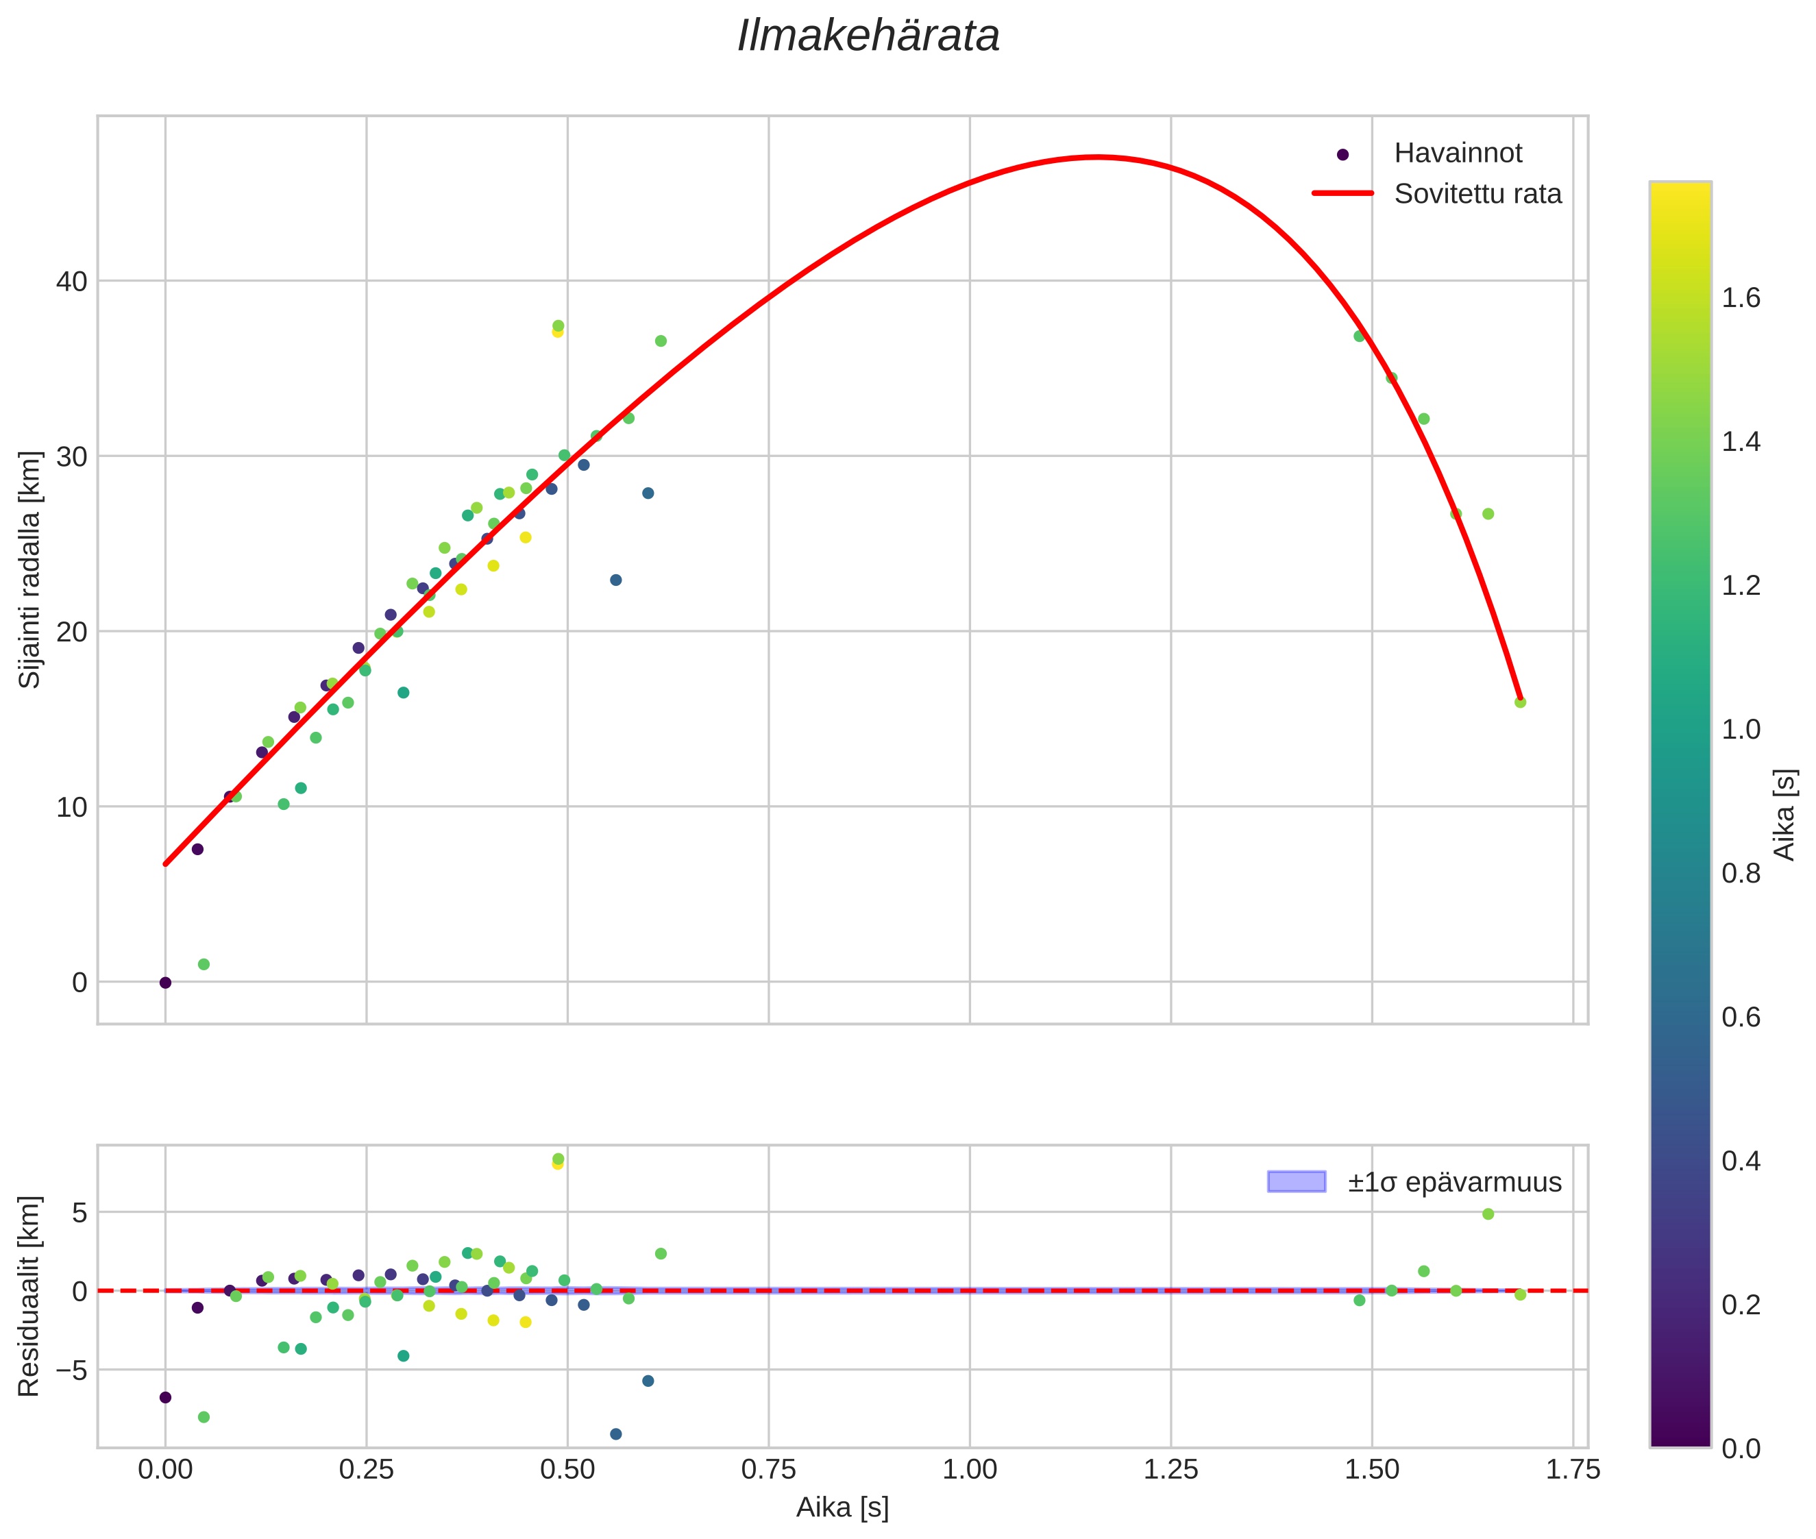Click the y-axis label 'Residuaalit [km]'

29,1296
